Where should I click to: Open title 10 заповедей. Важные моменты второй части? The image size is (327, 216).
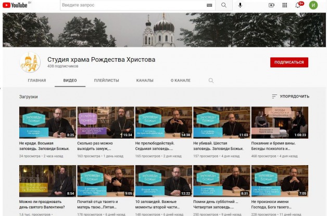point(157,205)
